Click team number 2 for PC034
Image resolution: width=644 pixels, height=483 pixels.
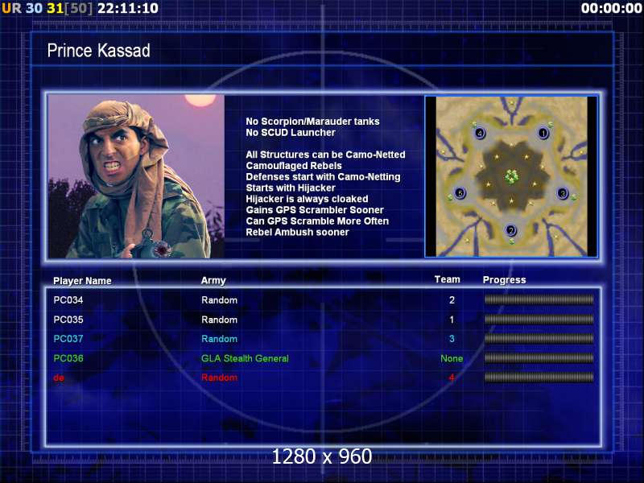pyautogui.click(x=452, y=300)
